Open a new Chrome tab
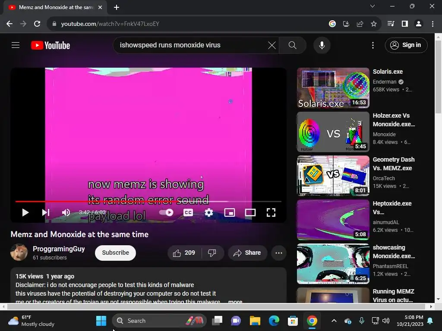This screenshot has width=442, height=331. 117,7
